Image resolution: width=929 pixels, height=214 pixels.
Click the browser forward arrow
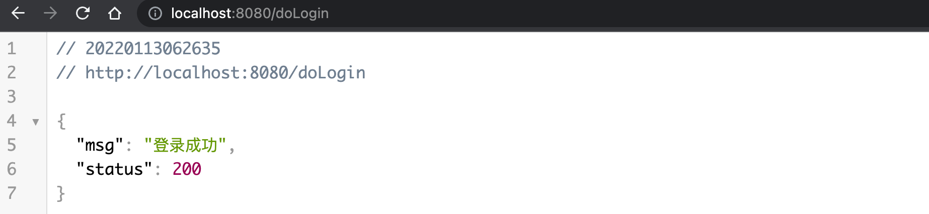50,13
